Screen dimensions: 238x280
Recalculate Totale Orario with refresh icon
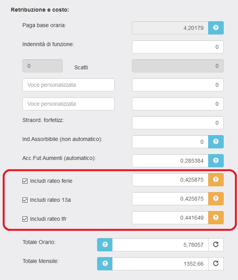pos(216,245)
